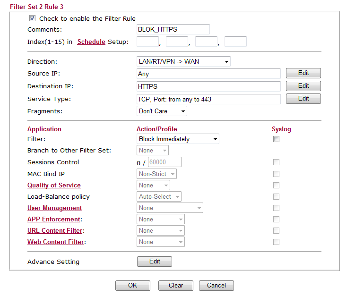Open the Filter action dropdown
355x296 pixels.
178,139
